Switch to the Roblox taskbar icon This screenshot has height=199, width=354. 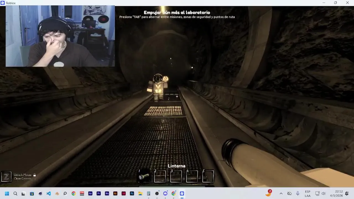182,193
